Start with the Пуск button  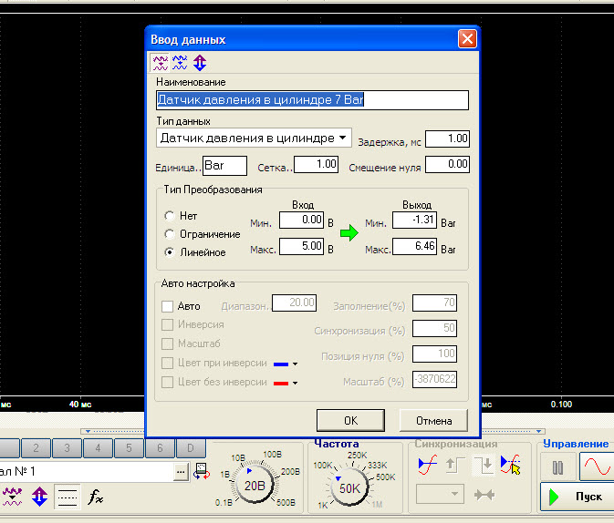(x=578, y=497)
